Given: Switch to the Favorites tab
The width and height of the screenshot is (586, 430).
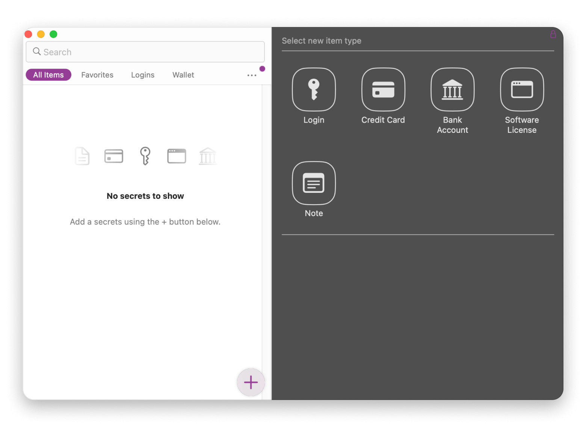Looking at the screenshot, I should (x=97, y=75).
